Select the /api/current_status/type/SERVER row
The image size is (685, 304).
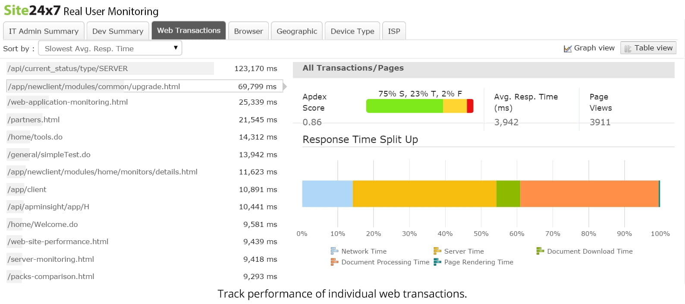pos(68,68)
